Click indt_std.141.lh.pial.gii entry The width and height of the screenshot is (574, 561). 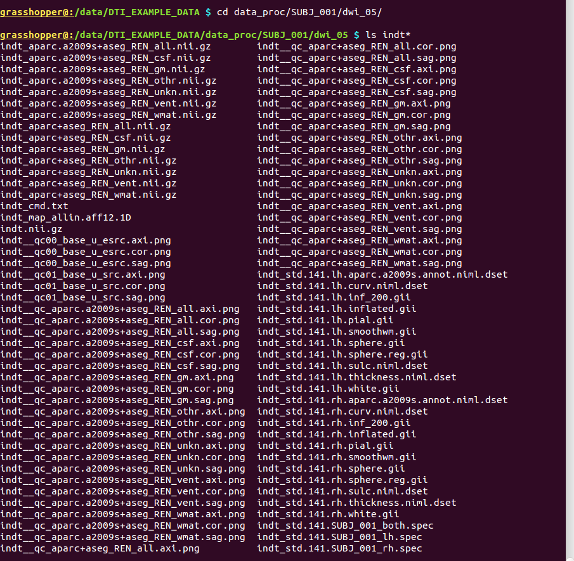pyautogui.click(x=325, y=320)
